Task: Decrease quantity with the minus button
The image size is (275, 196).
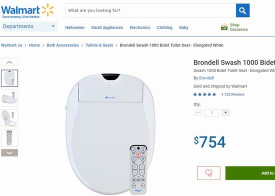Action: [198, 112]
